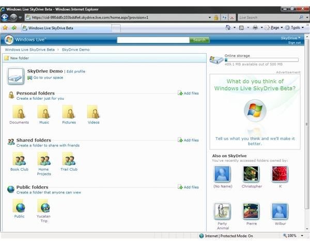The width and height of the screenshot is (310, 241).
Task: Click the Stop loading icon
Action: click(x=232, y=18)
